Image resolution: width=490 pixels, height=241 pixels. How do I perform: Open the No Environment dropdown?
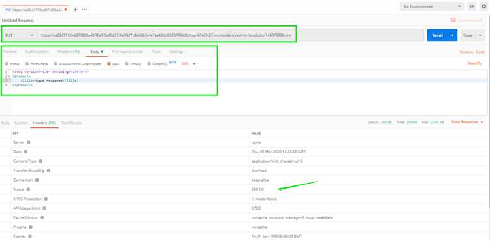[x=433, y=7]
